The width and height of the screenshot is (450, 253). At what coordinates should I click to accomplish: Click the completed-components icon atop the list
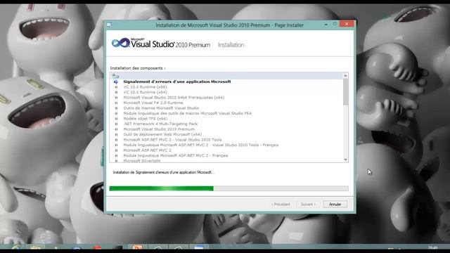(115, 76)
